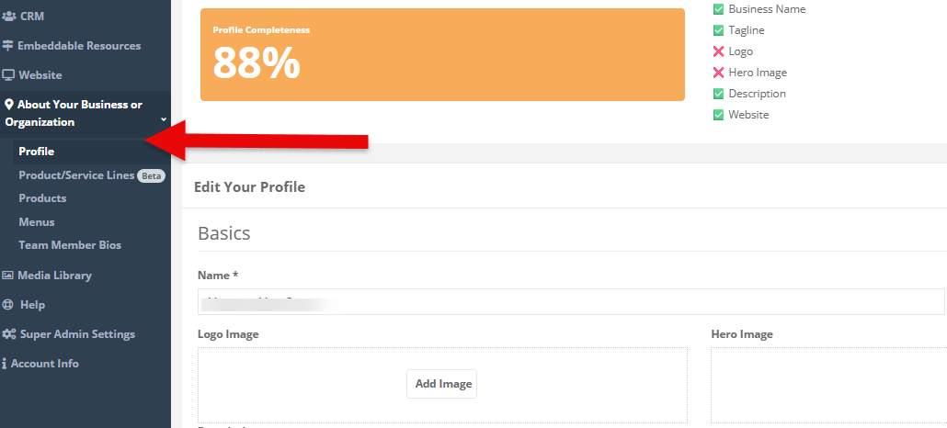Click the Embeddable Resources signpost icon
This screenshot has height=428, width=947.
[7, 46]
